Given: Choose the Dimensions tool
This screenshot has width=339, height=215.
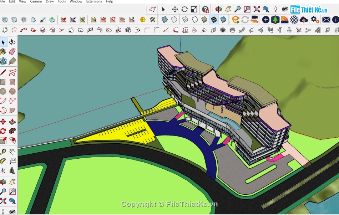Looking at the screenshot, I should (x=12, y=152).
